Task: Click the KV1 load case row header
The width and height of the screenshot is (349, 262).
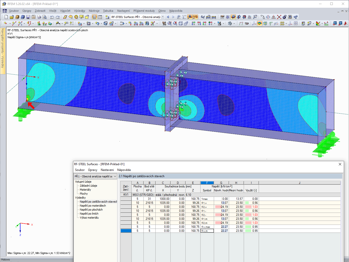Action: (126, 195)
